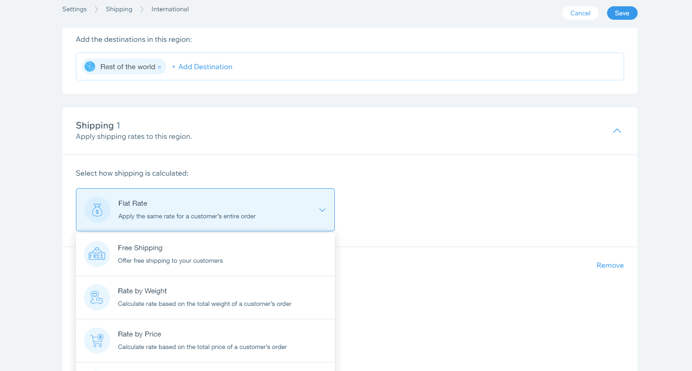Click the Shipping 1 section heading

[98, 125]
